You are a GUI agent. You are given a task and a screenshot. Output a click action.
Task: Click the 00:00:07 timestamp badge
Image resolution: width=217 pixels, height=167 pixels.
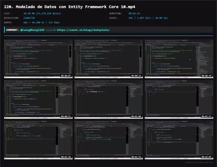click(66, 76)
